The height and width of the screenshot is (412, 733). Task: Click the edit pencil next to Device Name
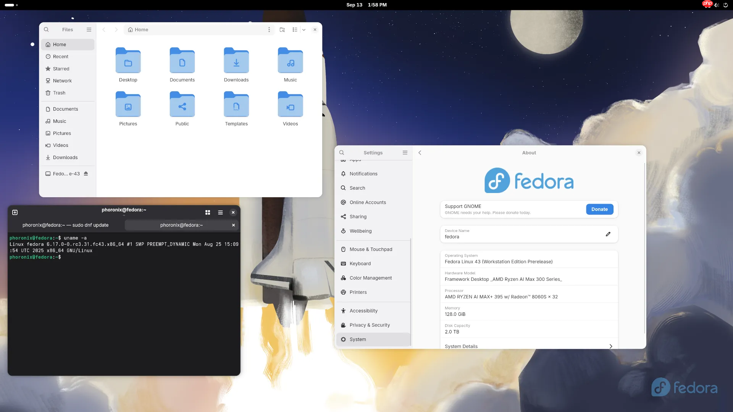(x=608, y=234)
